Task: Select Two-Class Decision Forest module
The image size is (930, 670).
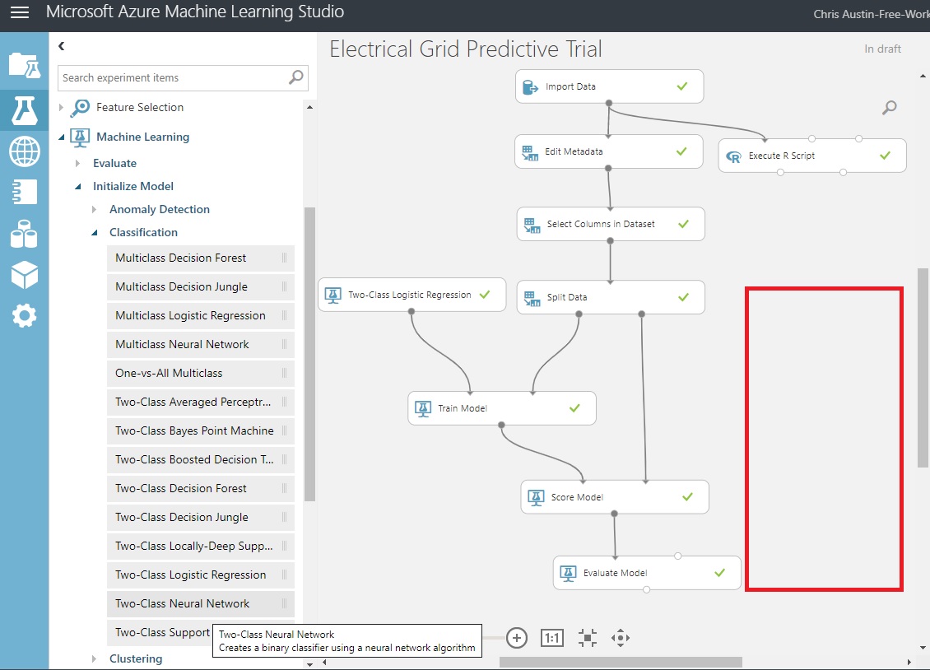Action: (x=201, y=489)
